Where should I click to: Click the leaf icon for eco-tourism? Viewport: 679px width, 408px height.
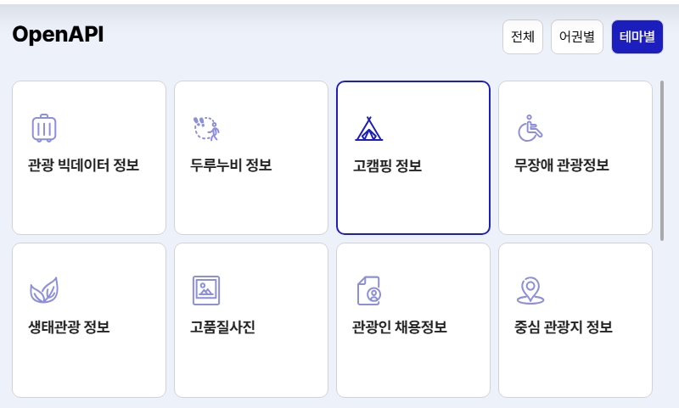coord(44,290)
